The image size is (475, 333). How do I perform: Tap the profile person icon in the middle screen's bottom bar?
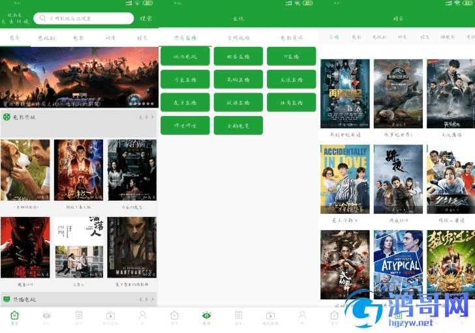coord(302,315)
